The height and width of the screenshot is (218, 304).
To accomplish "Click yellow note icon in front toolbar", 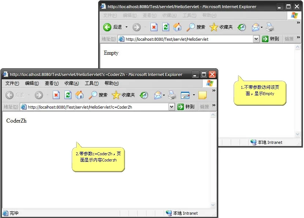I will [x=203, y=95].
